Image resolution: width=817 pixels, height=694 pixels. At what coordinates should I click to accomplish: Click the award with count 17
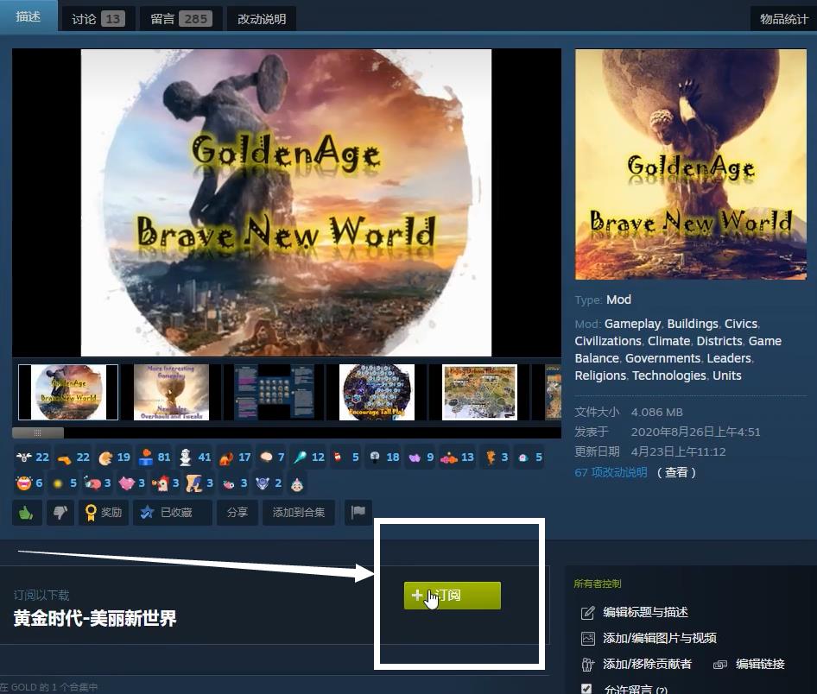point(235,457)
